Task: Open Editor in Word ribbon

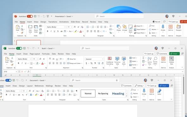Action: tap(159, 92)
